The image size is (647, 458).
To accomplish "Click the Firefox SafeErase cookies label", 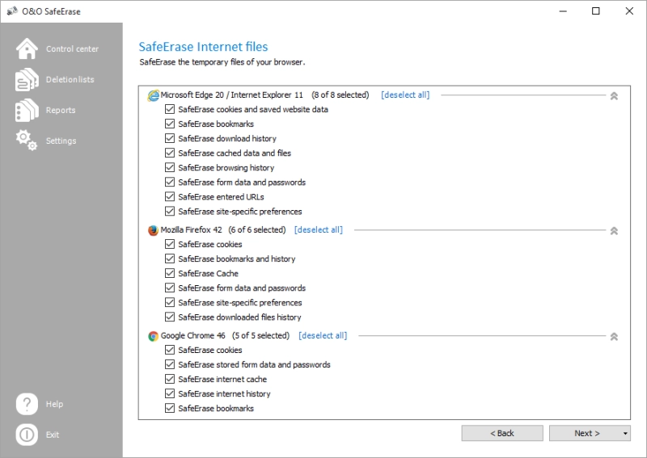I will click(x=210, y=244).
